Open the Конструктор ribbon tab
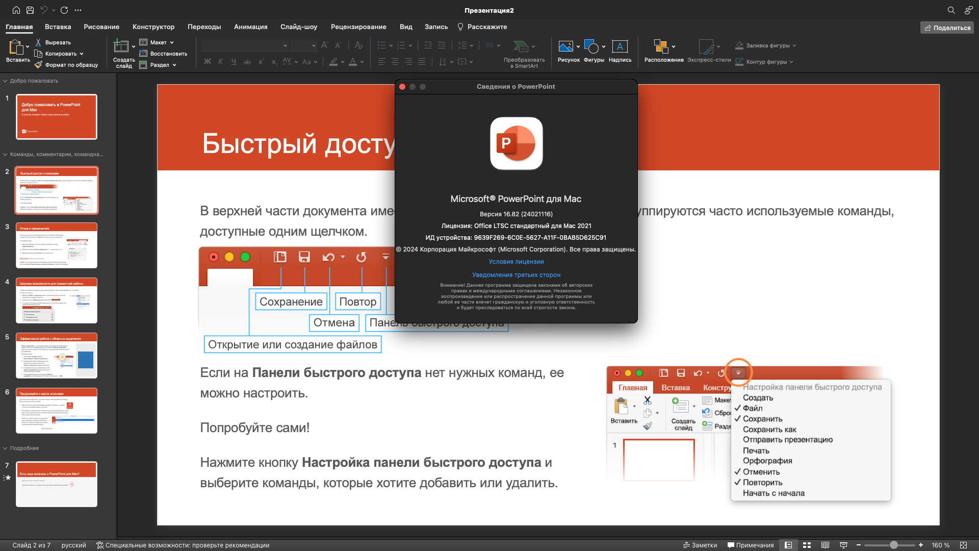The width and height of the screenshot is (979, 551). coord(153,27)
